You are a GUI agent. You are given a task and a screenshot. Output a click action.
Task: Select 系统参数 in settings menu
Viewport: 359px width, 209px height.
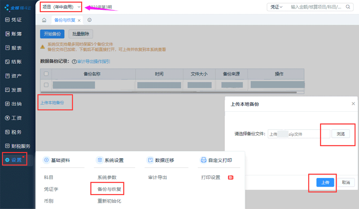107,178
